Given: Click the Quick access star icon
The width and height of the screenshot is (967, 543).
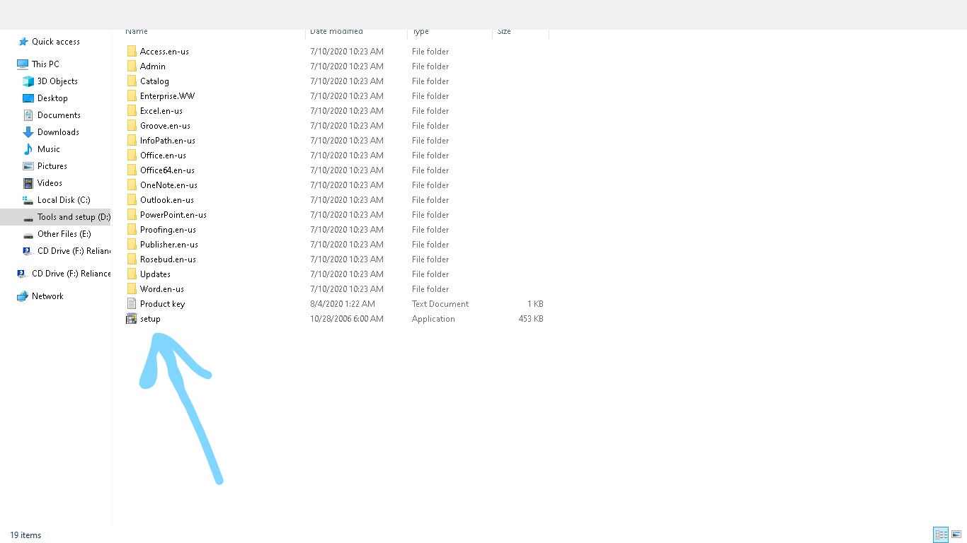Looking at the screenshot, I should (23, 42).
